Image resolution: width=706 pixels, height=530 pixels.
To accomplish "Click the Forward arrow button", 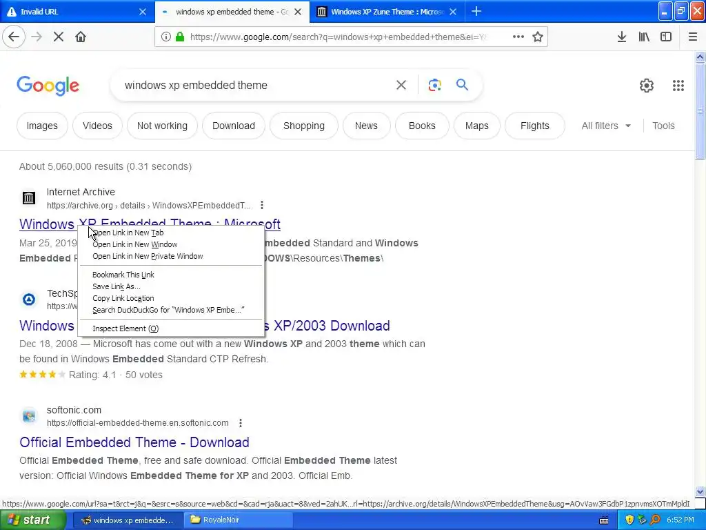I will tap(37, 37).
